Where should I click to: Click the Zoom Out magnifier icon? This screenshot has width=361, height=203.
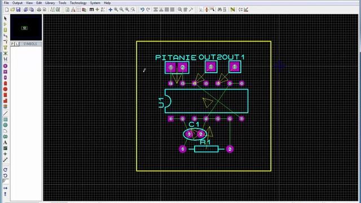(x=122, y=10)
